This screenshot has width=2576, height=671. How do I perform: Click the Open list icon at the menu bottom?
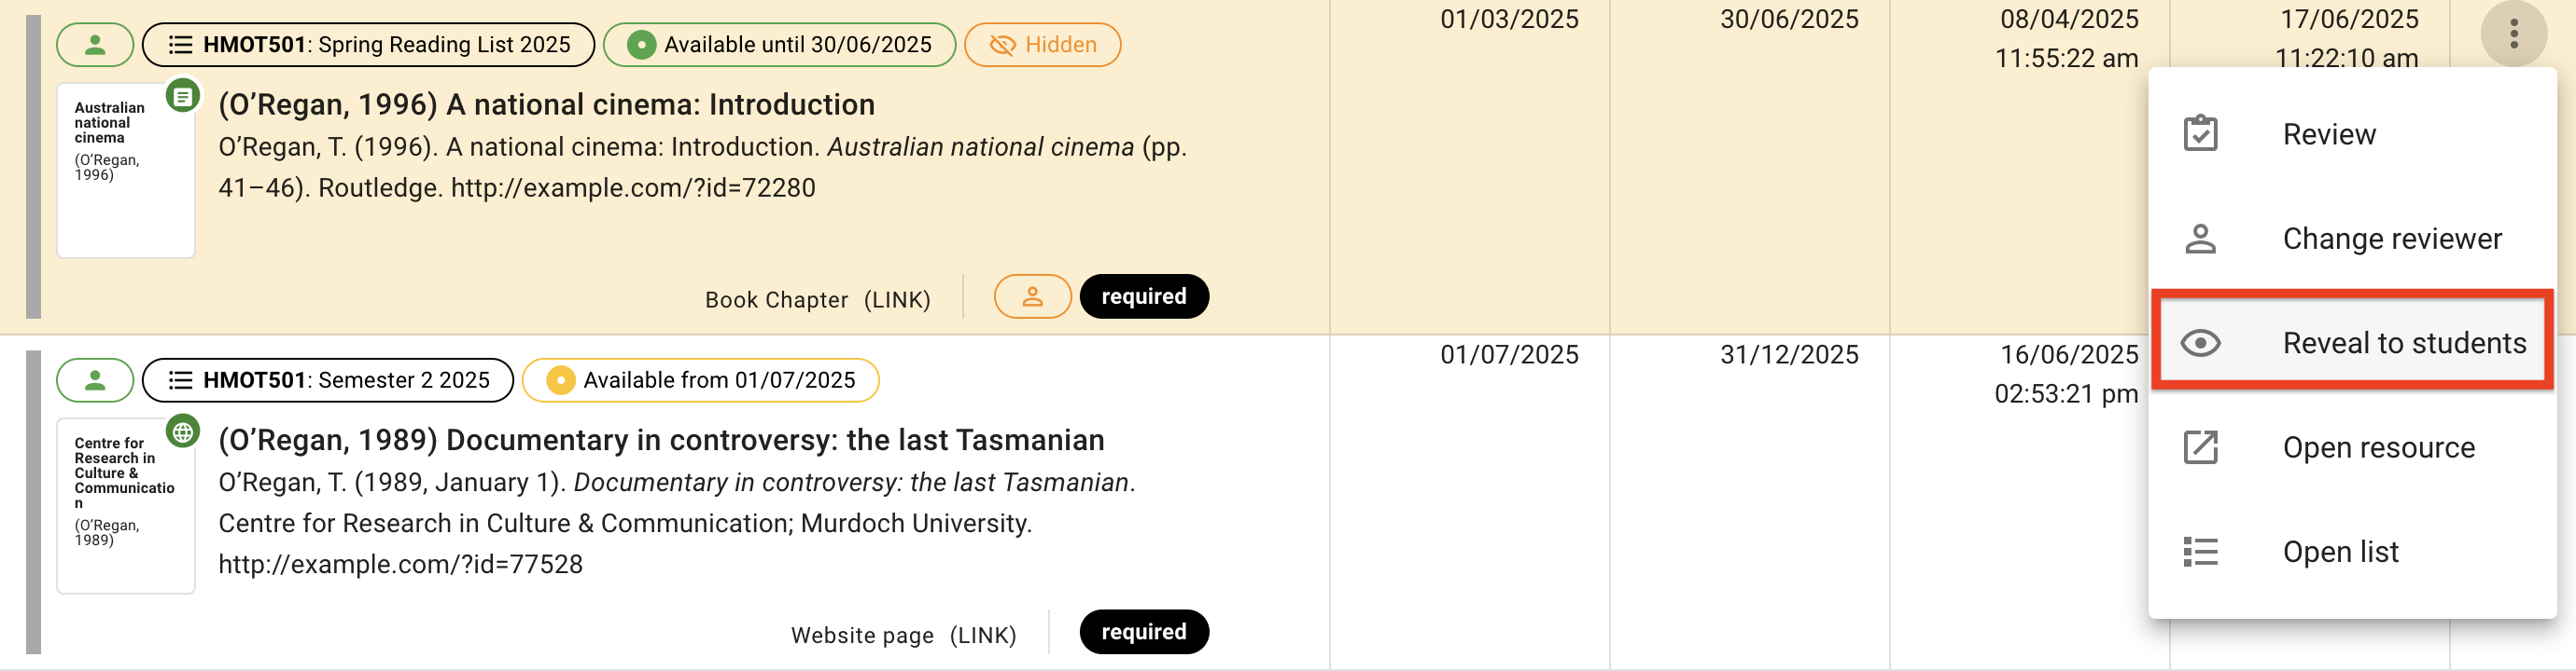tap(2201, 551)
